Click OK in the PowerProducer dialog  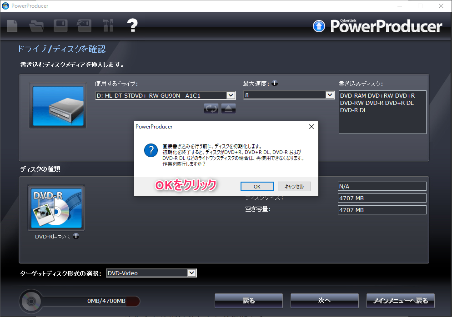click(257, 187)
